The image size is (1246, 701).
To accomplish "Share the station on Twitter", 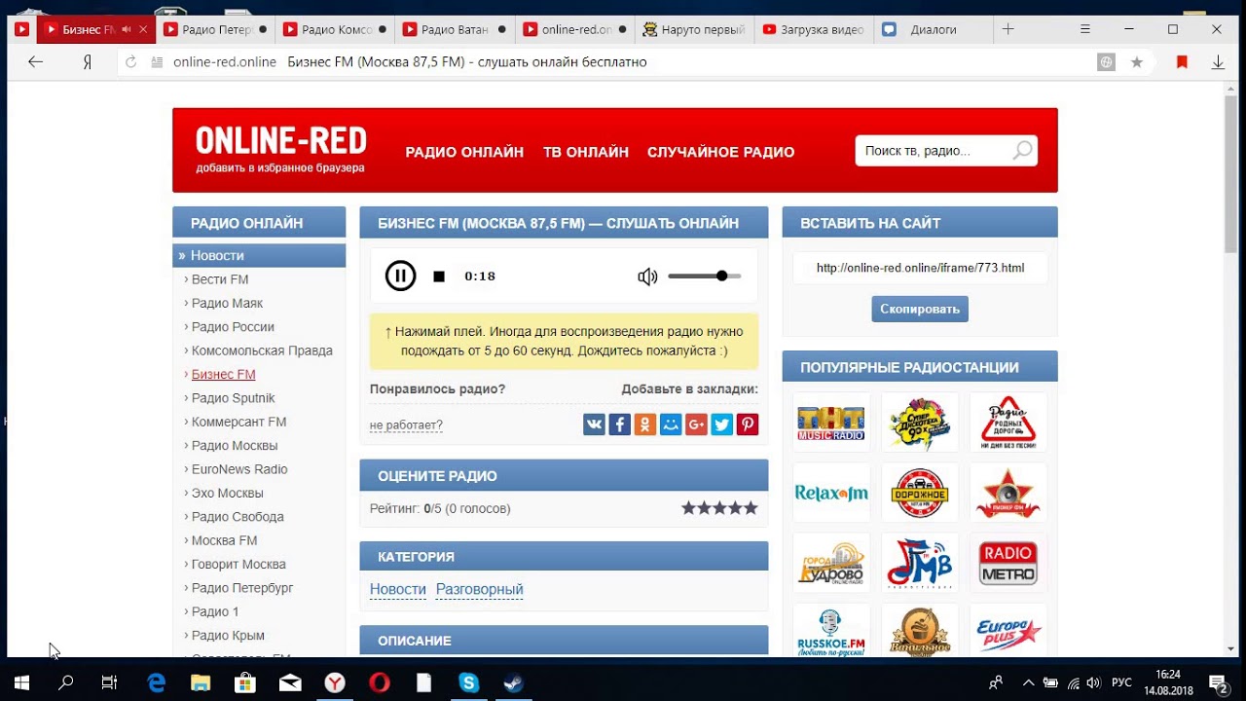I will pos(721,424).
